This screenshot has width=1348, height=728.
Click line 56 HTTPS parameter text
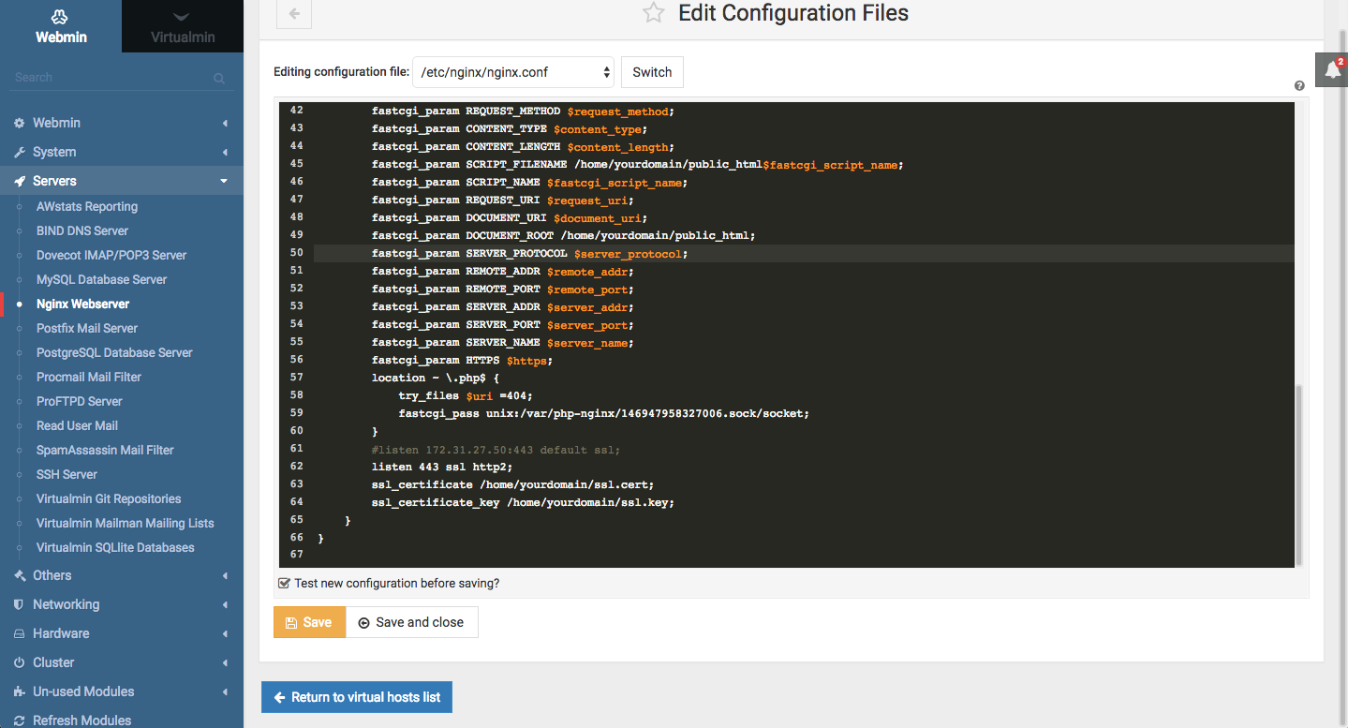click(x=462, y=361)
